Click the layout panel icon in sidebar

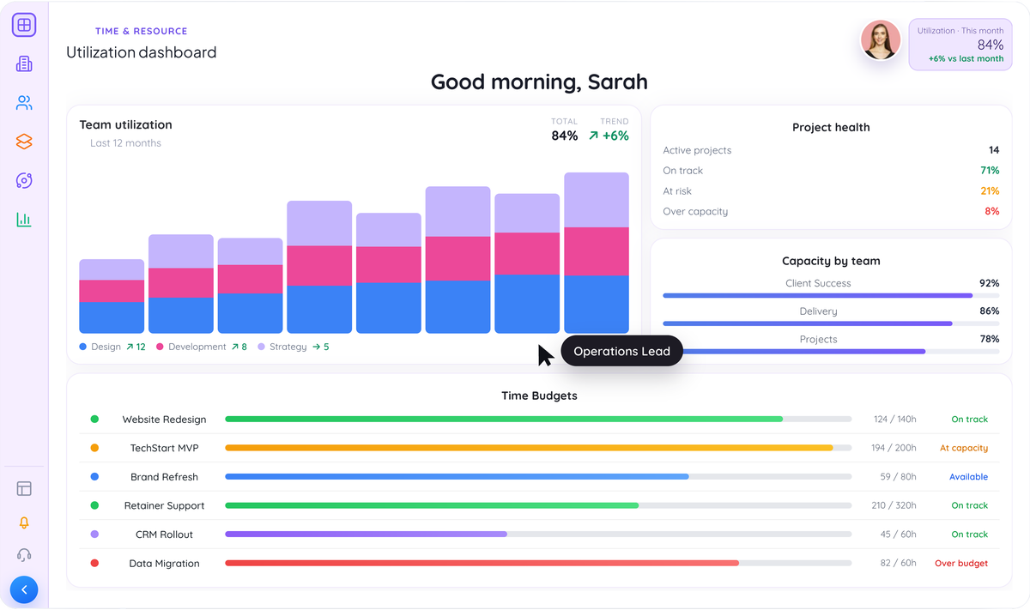24,489
